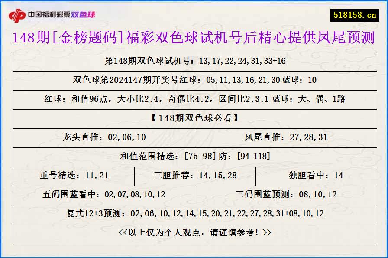
Task: Select the 试机号 row for period 148
Action: [x=194, y=62]
